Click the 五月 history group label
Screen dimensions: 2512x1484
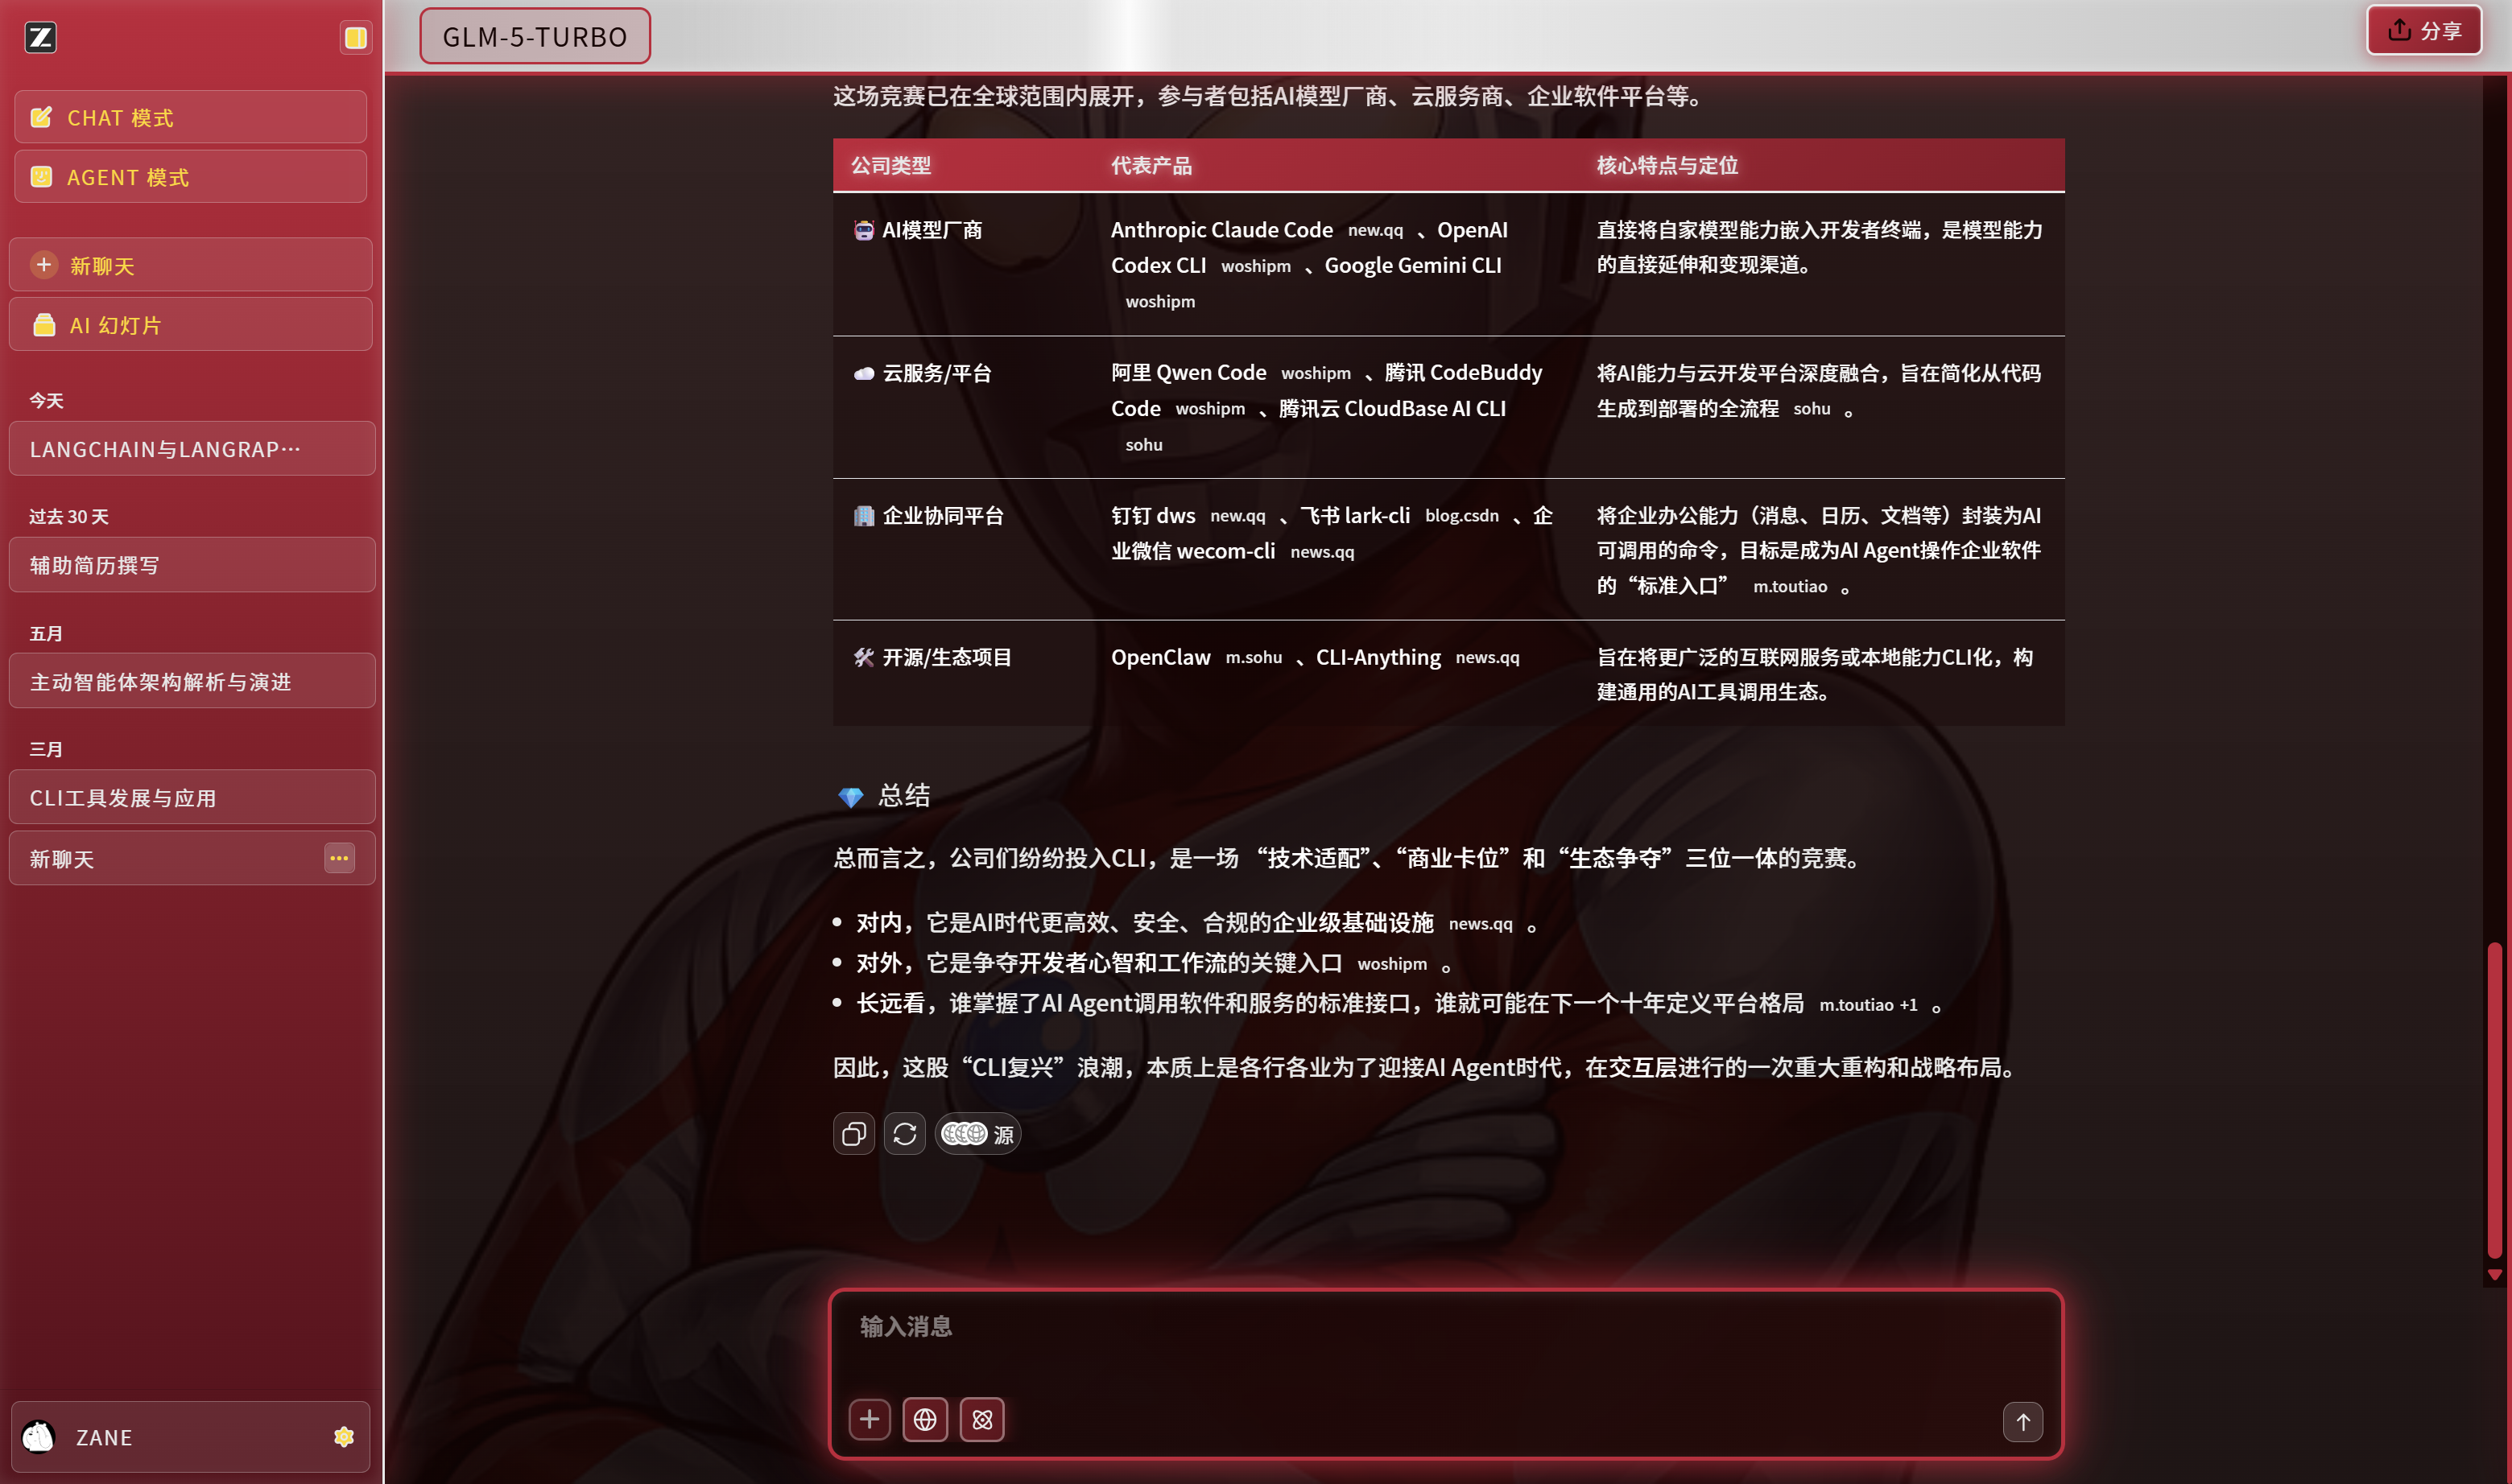point(46,634)
